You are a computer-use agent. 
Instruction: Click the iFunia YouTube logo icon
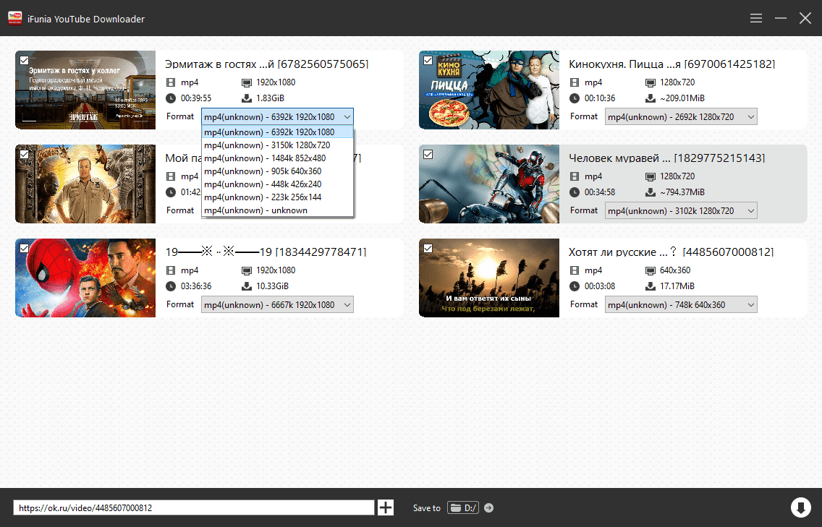[14, 19]
